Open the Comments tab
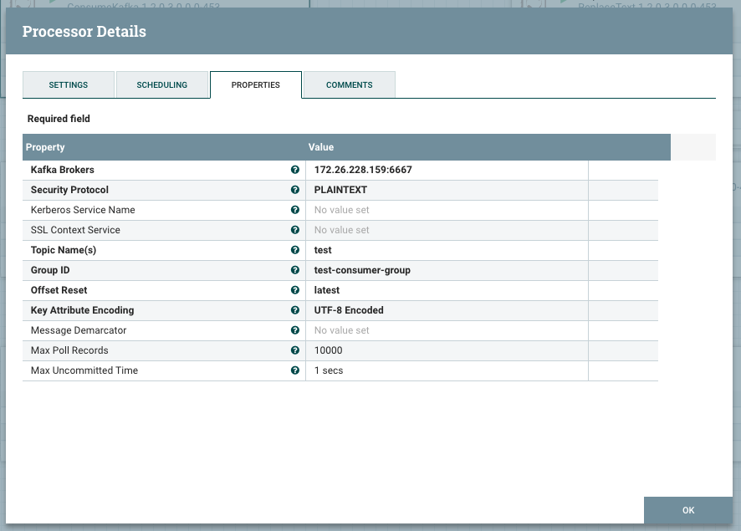Screen dimensions: 741x531 click(x=350, y=85)
